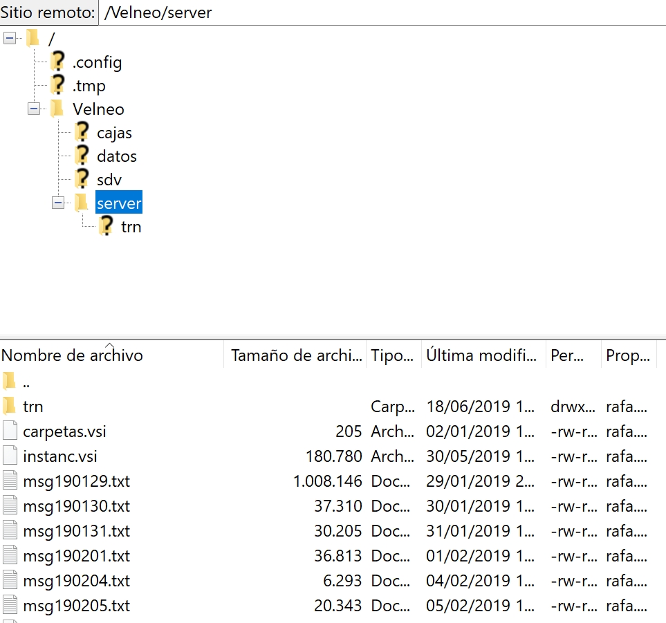The height and width of the screenshot is (623, 666).
Task: Click the question-mark folder icon beside .tmp
Action: 58,86
